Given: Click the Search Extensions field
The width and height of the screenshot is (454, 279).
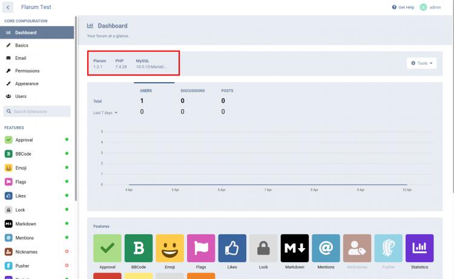Looking at the screenshot, I should (38, 111).
